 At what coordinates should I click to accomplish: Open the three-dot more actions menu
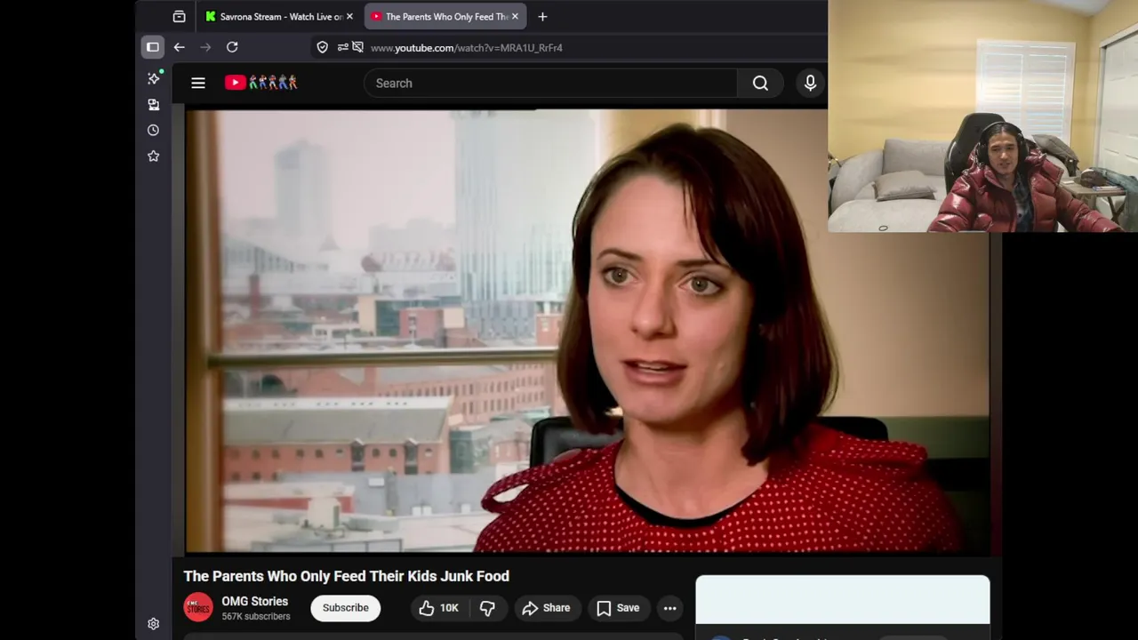tap(670, 608)
